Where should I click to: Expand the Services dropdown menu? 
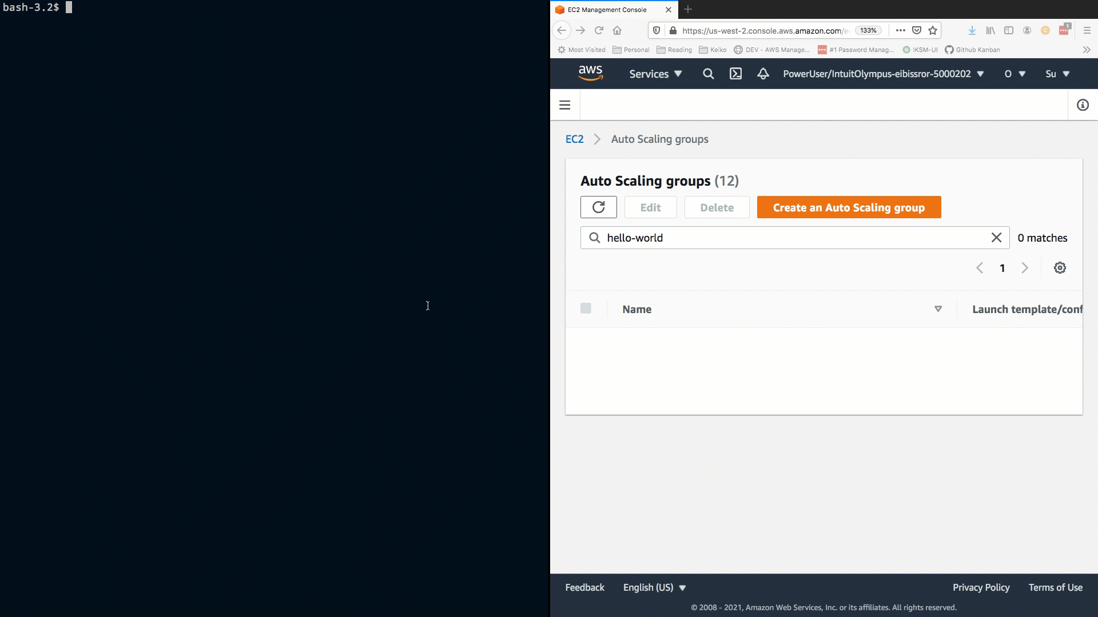tap(655, 74)
